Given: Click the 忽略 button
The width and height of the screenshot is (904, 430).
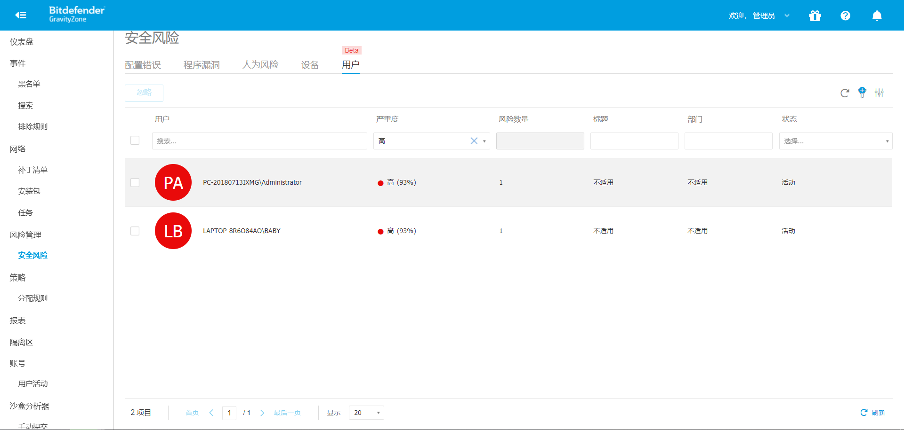Looking at the screenshot, I should click(144, 93).
